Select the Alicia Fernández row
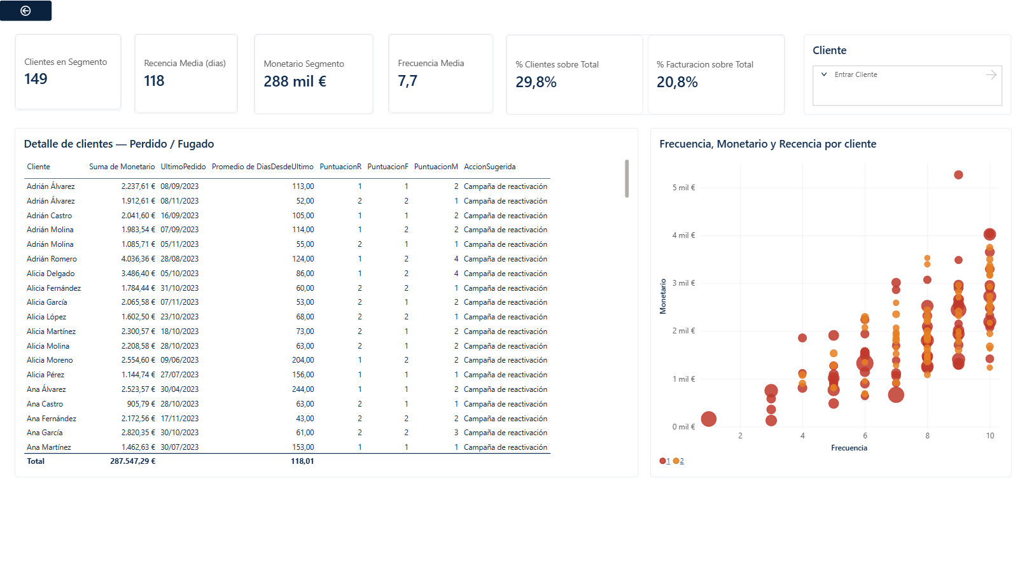The width and height of the screenshot is (1027, 579). [x=287, y=288]
